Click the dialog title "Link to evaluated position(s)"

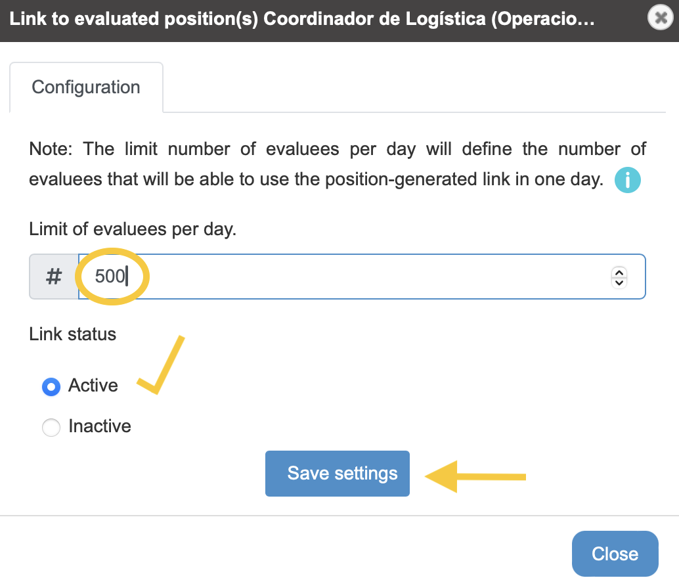coord(134,18)
